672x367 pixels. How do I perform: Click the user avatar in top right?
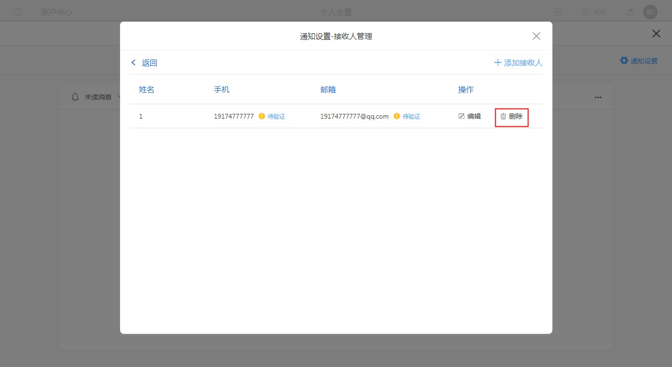(x=650, y=12)
